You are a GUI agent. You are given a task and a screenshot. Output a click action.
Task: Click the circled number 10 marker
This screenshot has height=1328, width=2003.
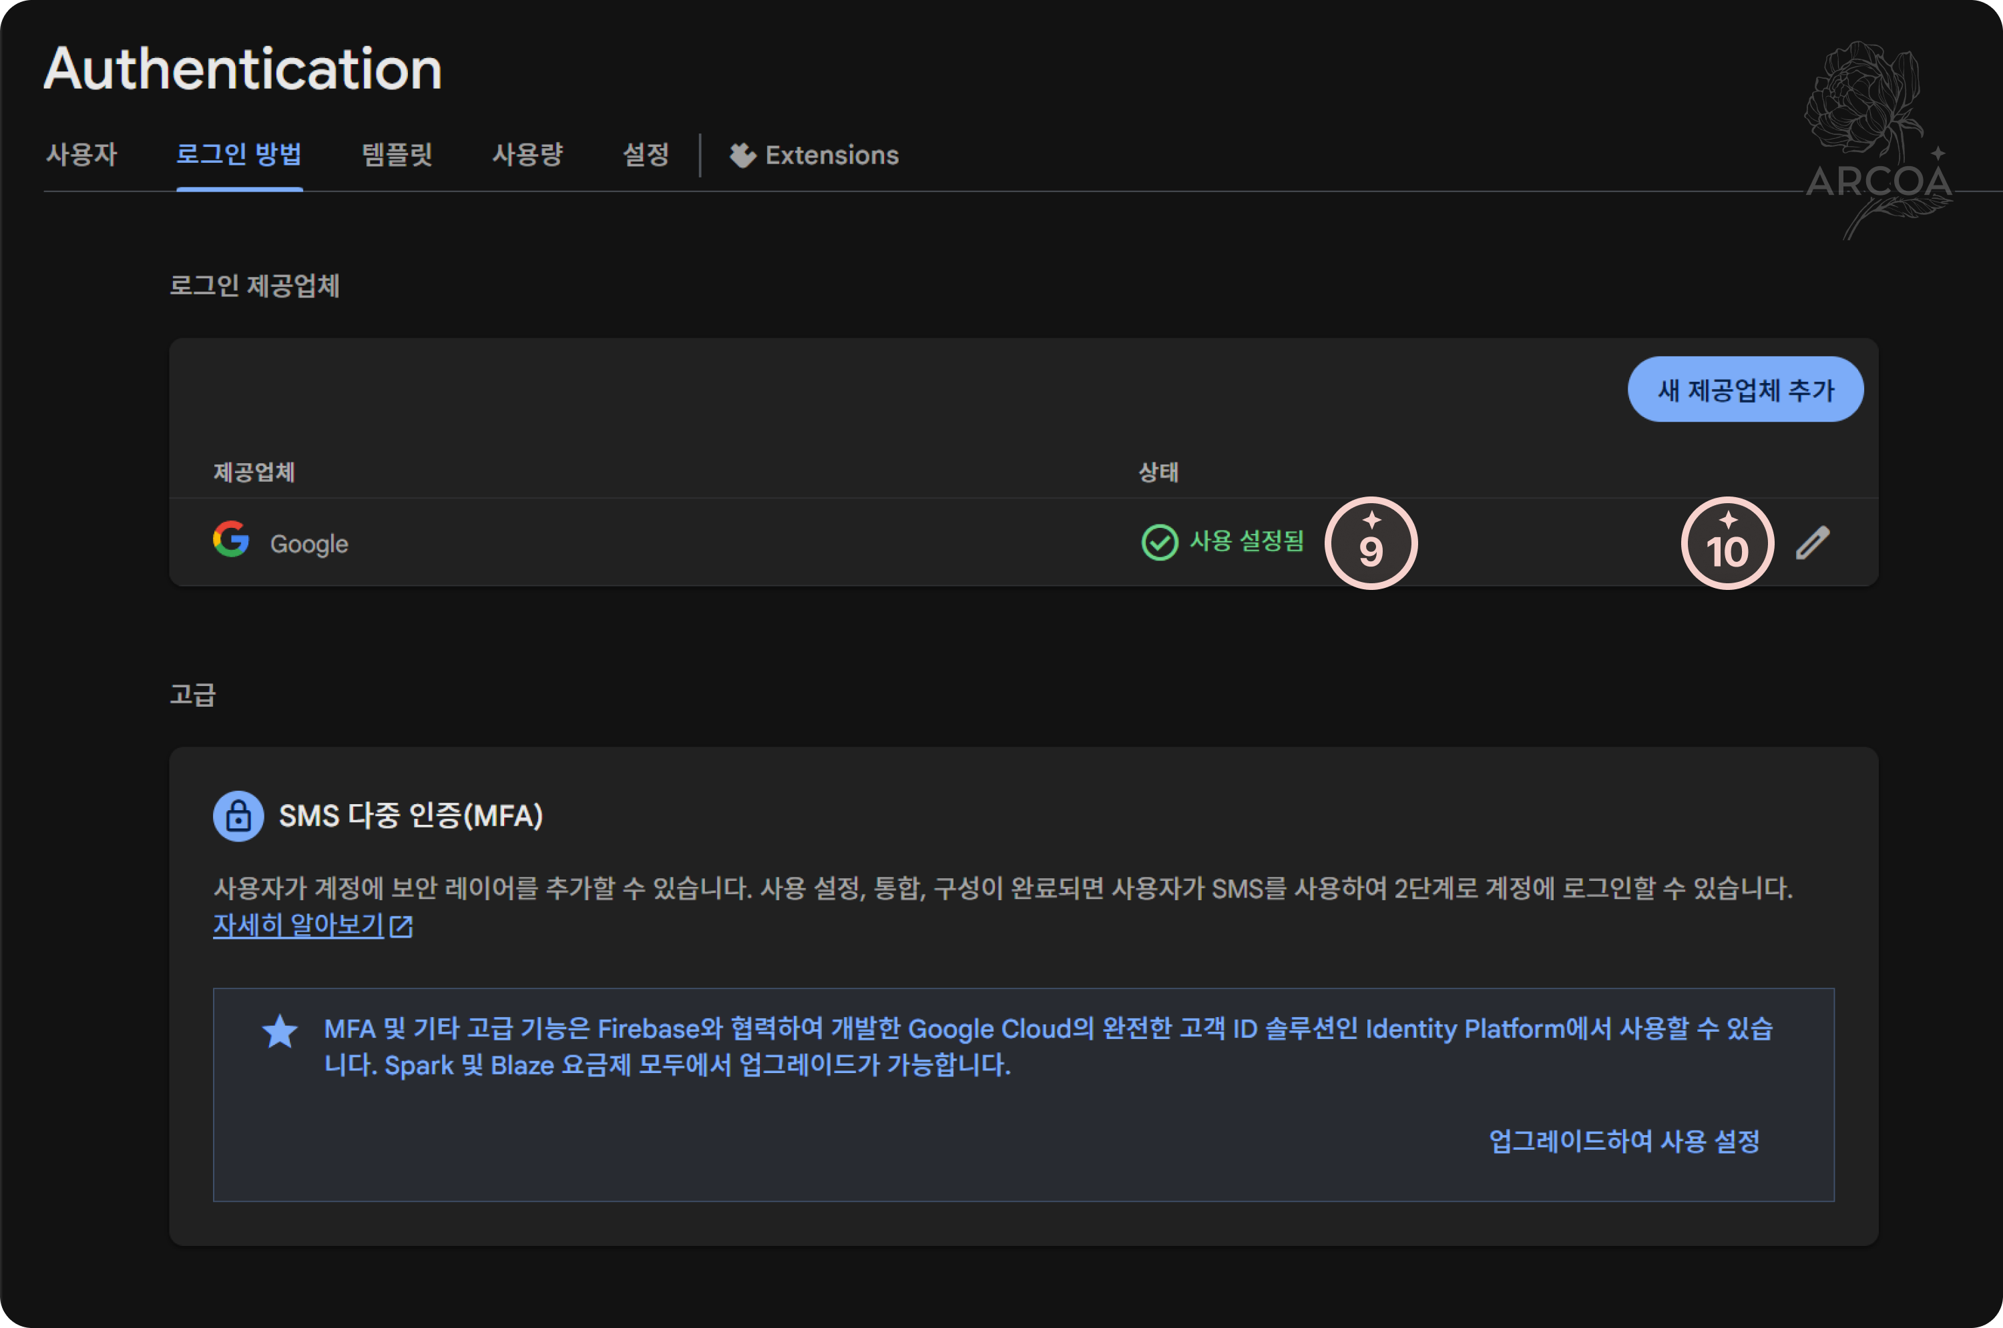coord(1727,543)
